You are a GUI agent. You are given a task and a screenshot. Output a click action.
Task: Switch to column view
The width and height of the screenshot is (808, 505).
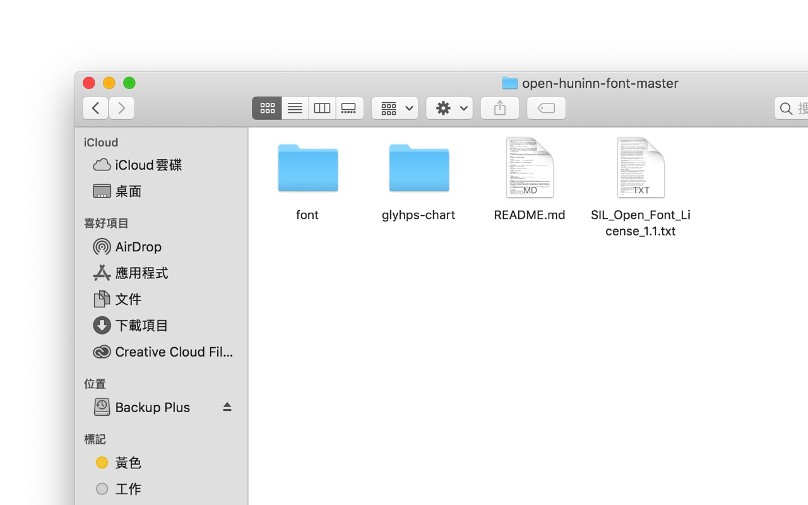tap(322, 109)
